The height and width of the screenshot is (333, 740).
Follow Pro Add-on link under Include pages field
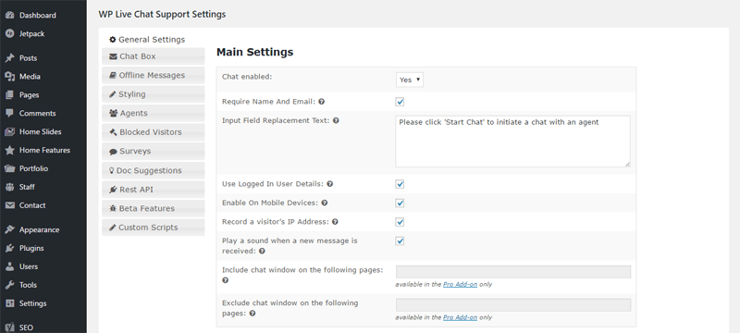(460, 284)
